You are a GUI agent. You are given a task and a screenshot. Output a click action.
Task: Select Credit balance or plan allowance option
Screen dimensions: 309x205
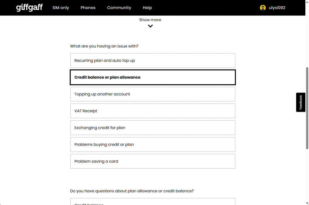coord(153,77)
